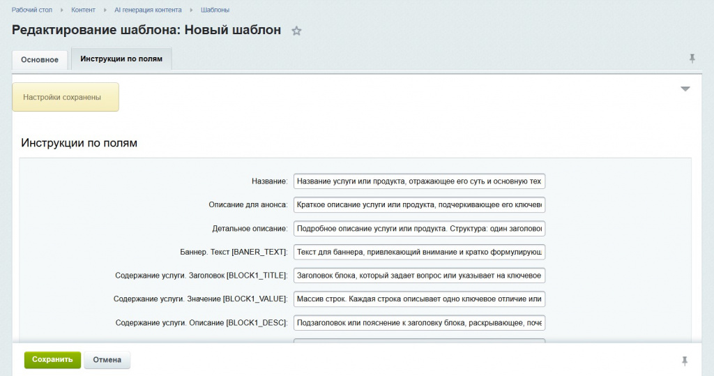
Task: Click the pin icon beside the tabs
Action: coord(692,59)
